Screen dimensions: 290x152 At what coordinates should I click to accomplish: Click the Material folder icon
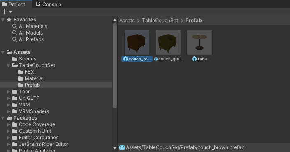[x=21, y=78]
